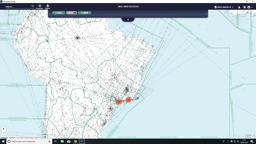The height and width of the screenshot is (144, 256).
Task: Select the SBGR arrival airport chip
Action: point(84,13)
